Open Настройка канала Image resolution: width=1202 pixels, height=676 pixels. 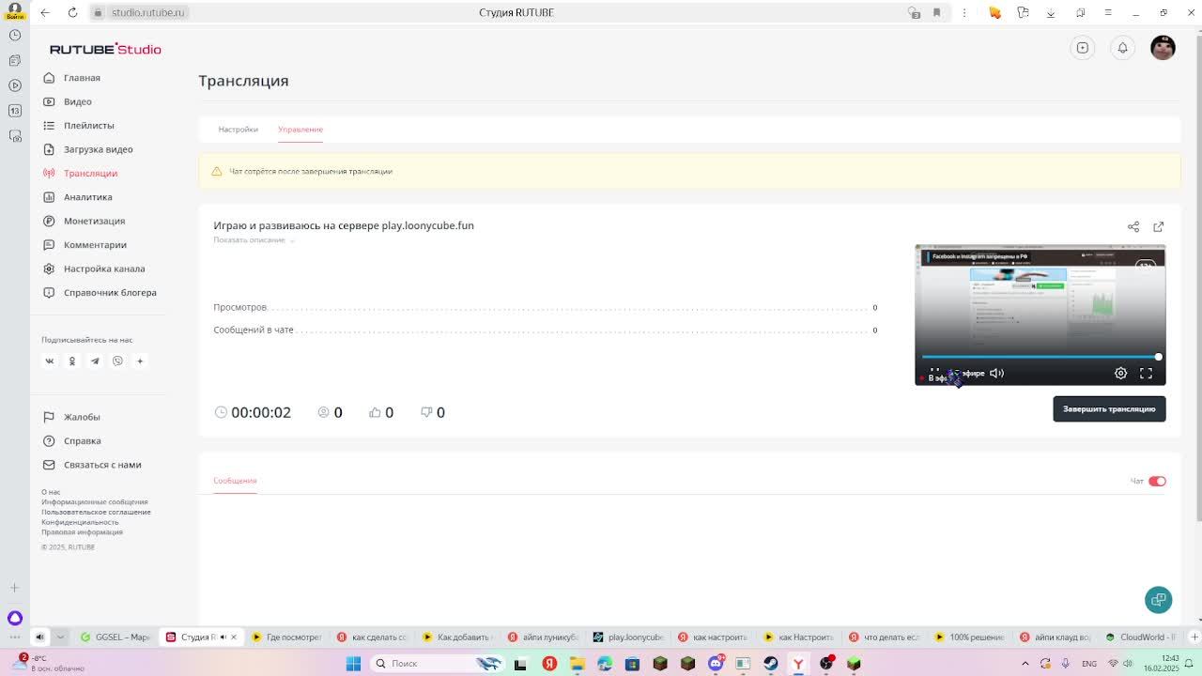[104, 269]
